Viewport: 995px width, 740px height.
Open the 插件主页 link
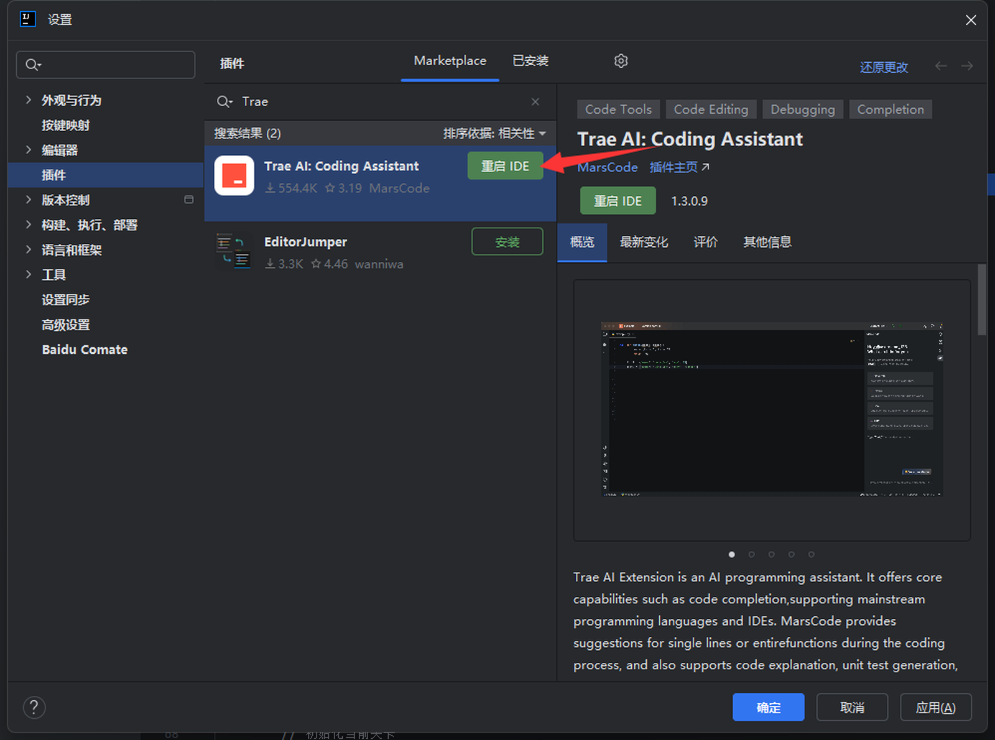679,167
